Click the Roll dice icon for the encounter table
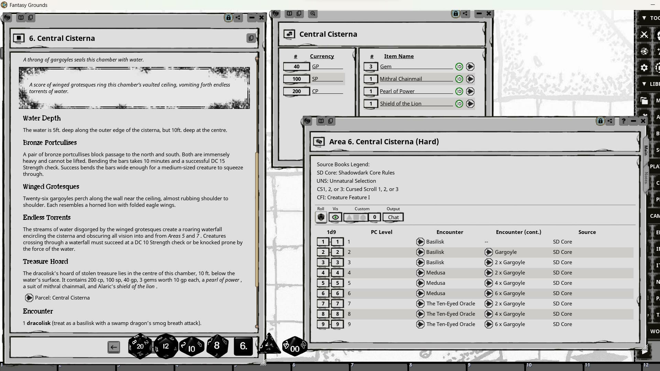The height and width of the screenshot is (371, 660). 321,217
